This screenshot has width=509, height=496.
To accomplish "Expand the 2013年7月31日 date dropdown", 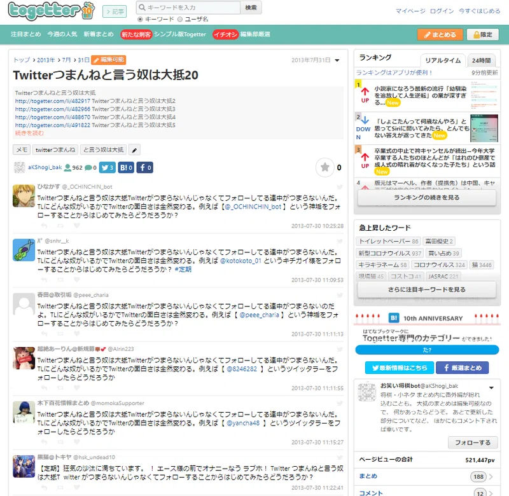I will coord(337,60).
